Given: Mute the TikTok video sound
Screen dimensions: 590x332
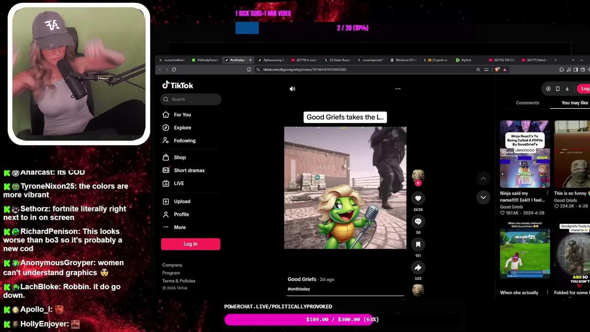Looking at the screenshot, I should (x=292, y=89).
